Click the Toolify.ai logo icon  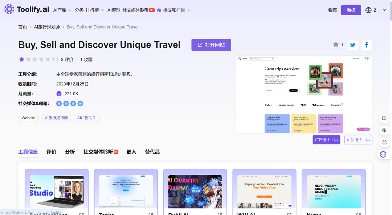[9, 9]
